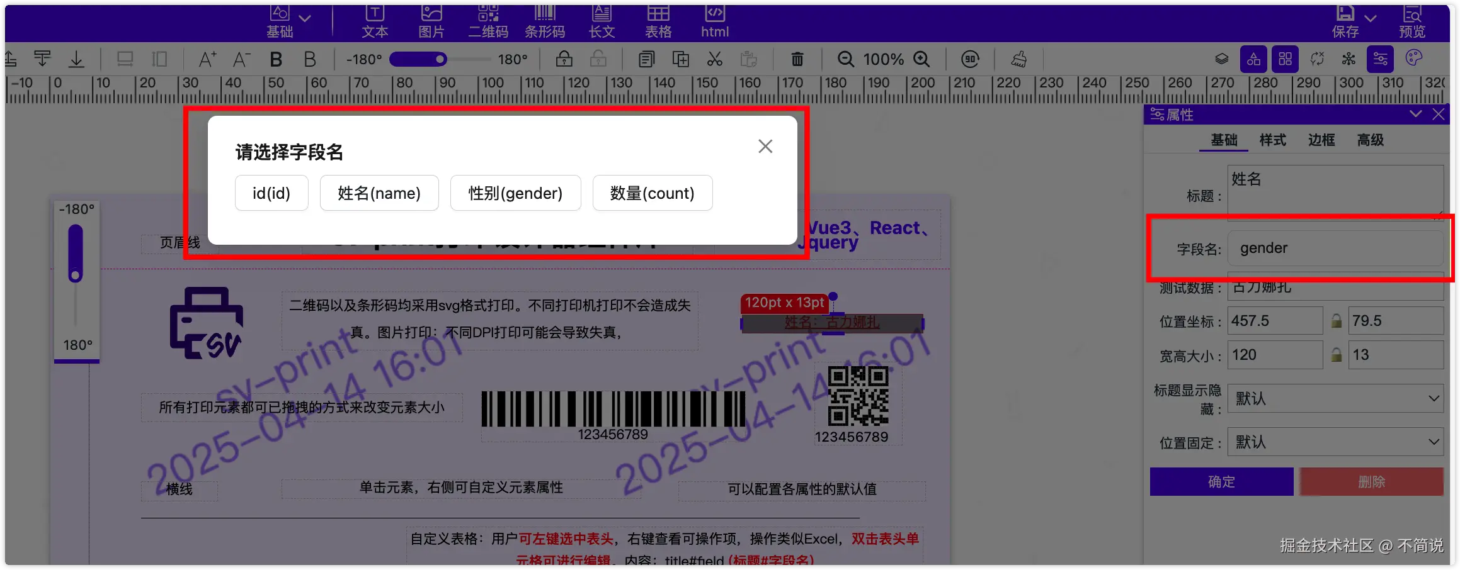The height and width of the screenshot is (570, 1460).
Task: Zoom in with the plus magnifier
Action: pyautogui.click(x=921, y=59)
